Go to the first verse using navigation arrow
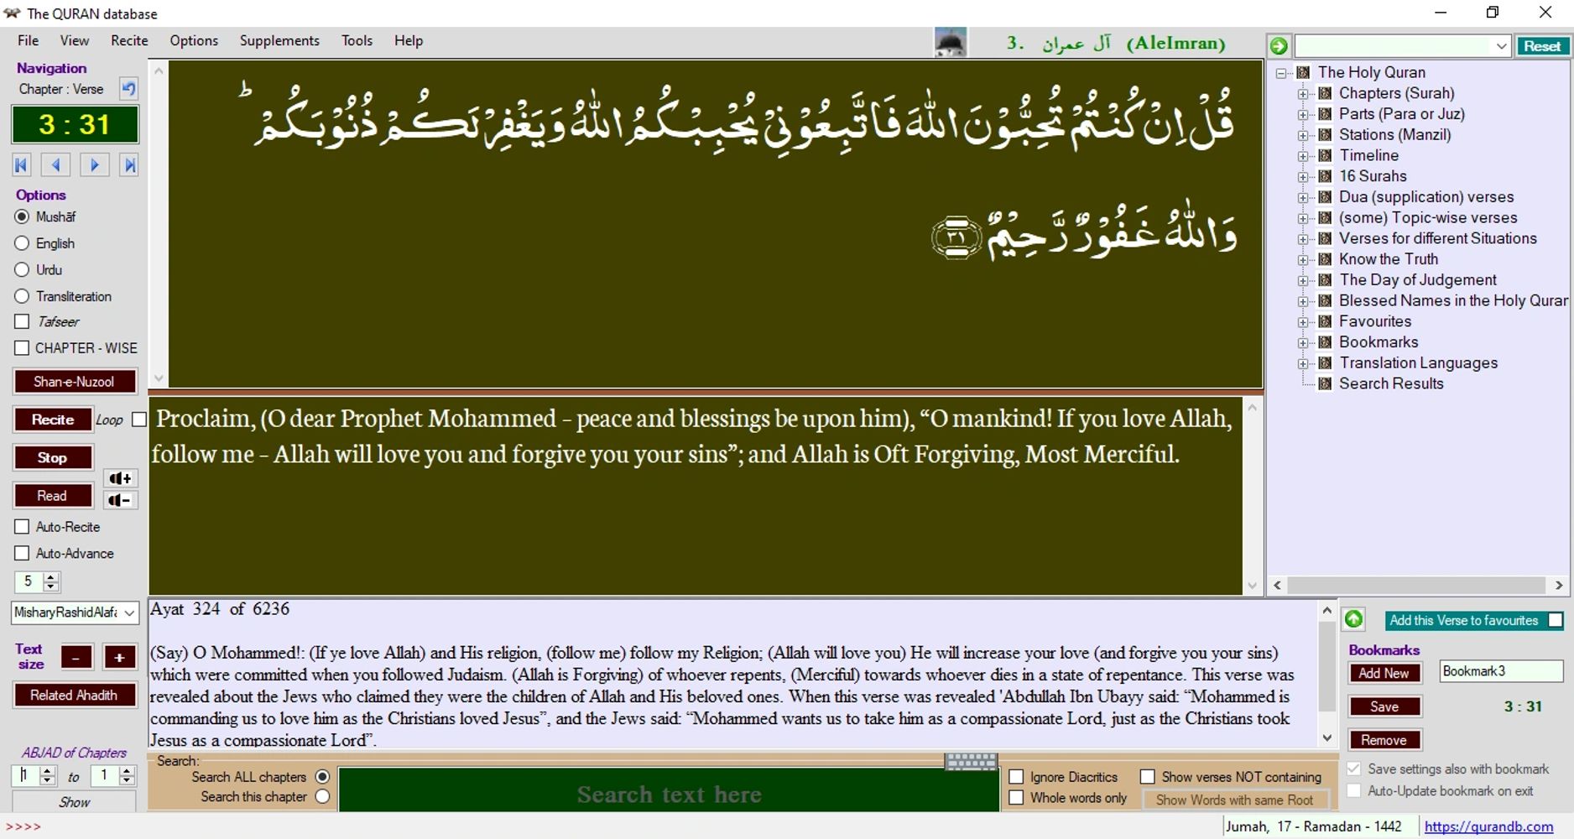This screenshot has width=1574, height=839. (x=22, y=165)
